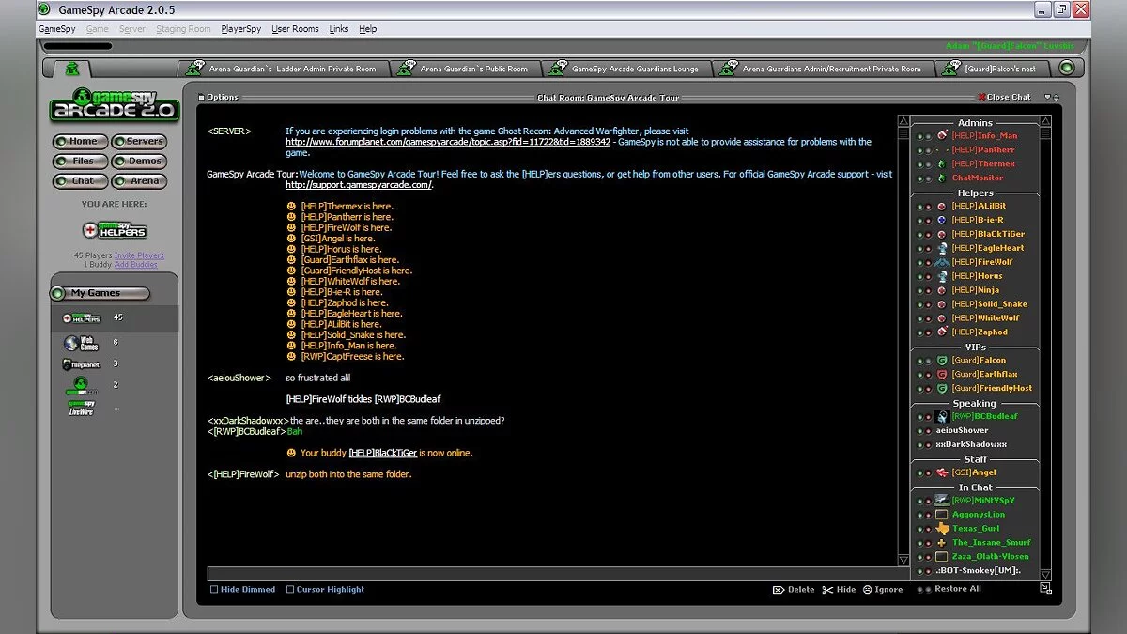Click chat scrollbar down arrow
The image size is (1127, 634).
(903, 562)
